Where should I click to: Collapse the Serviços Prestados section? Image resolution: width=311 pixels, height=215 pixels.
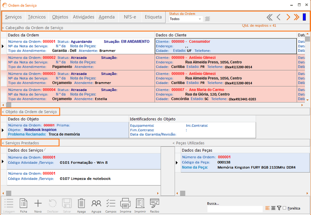tap(21, 143)
